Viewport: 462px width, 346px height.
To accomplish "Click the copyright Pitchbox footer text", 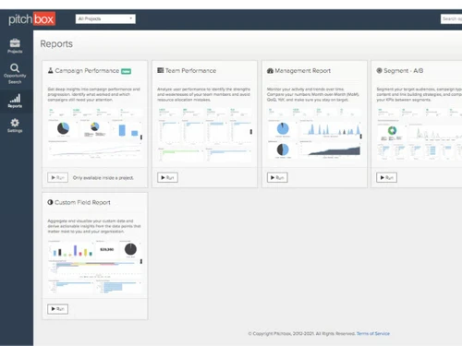I will tap(302, 333).
